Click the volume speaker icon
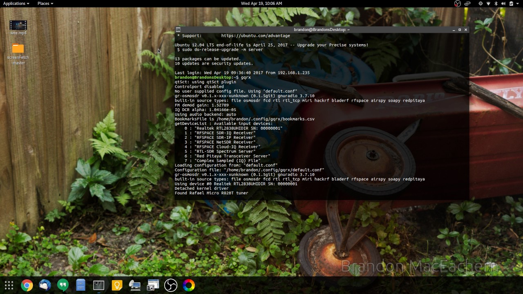The height and width of the screenshot is (294, 523). [x=503, y=3]
